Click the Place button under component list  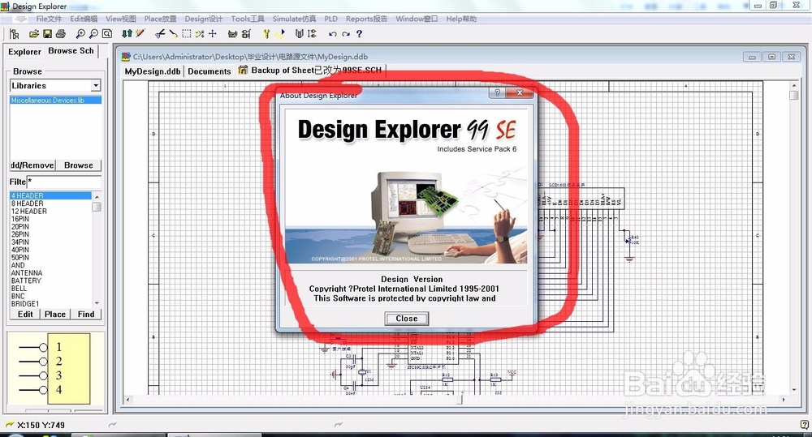[x=55, y=315]
